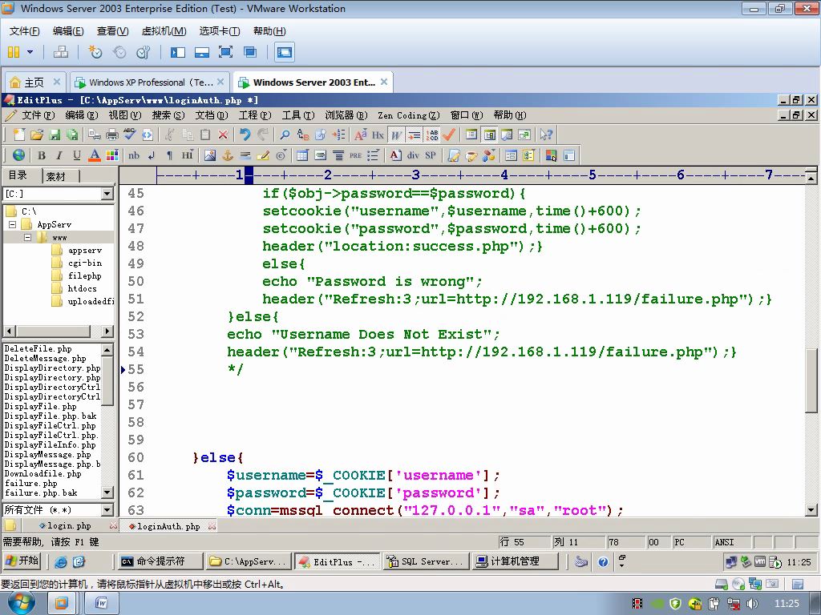Click the New document icon in EditPlus
Screen dimensions: 821x615
(19, 135)
